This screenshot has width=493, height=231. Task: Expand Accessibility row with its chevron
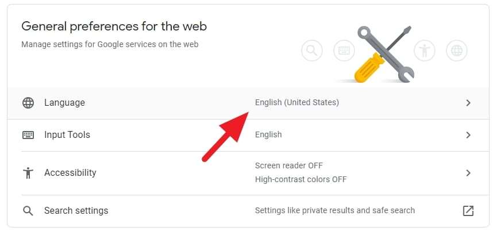pos(468,173)
